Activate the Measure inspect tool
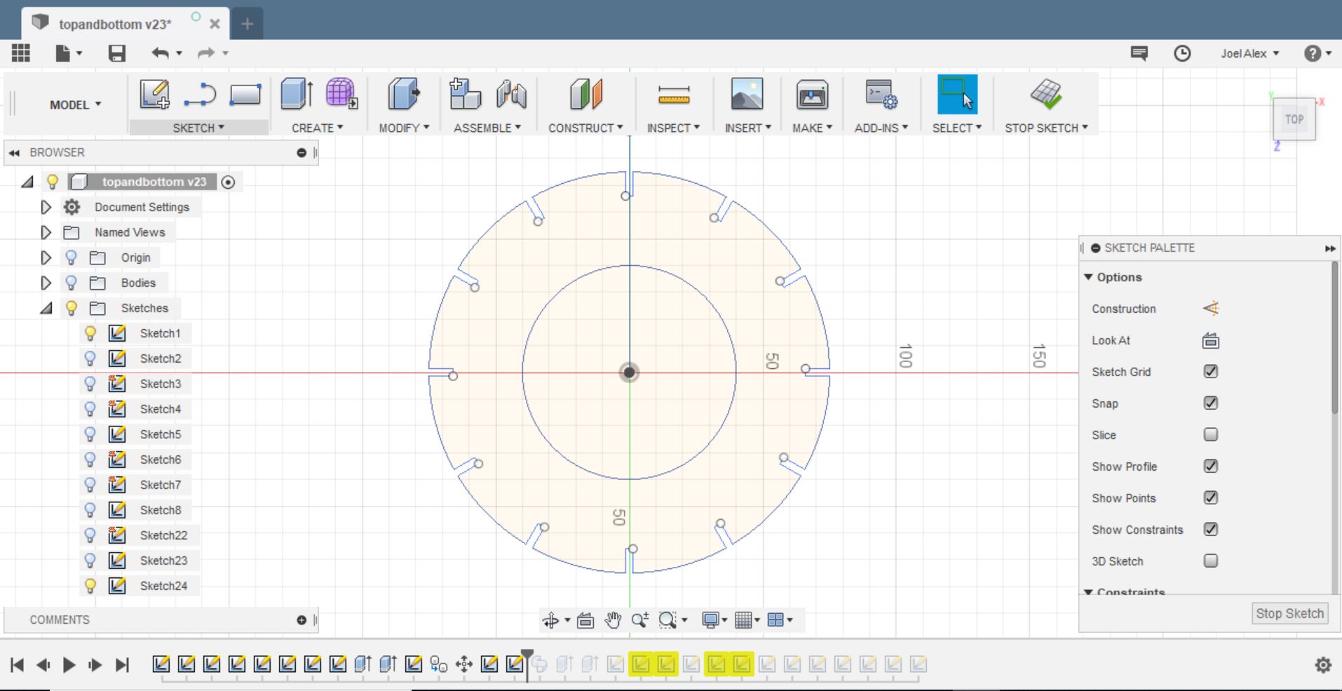Screen dimensions: 1342x691 click(674, 95)
